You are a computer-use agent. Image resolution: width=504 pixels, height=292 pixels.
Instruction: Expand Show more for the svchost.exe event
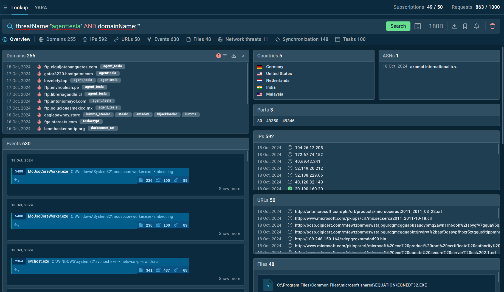click(x=229, y=279)
